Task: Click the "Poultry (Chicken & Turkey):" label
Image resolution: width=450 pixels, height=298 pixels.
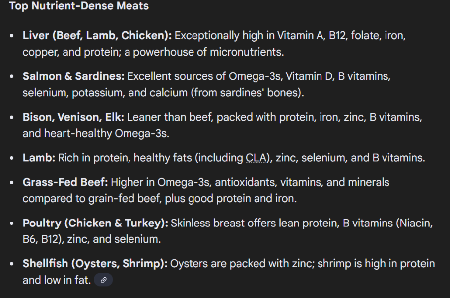Action: click(95, 223)
